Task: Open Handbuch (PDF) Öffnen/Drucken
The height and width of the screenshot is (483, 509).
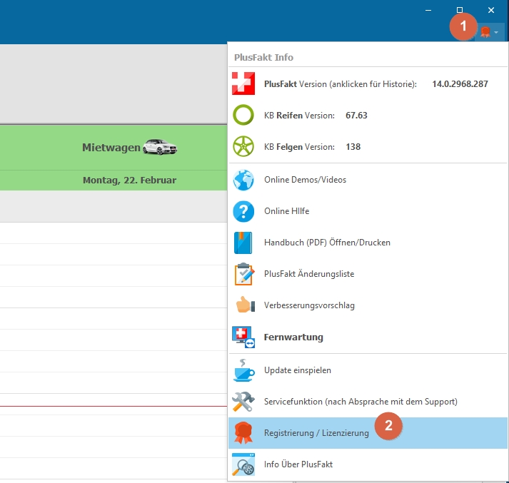Action: [x=368, y=243]
